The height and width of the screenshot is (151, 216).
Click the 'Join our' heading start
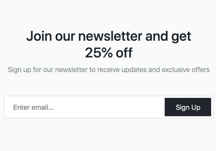[x=51, y=36]
